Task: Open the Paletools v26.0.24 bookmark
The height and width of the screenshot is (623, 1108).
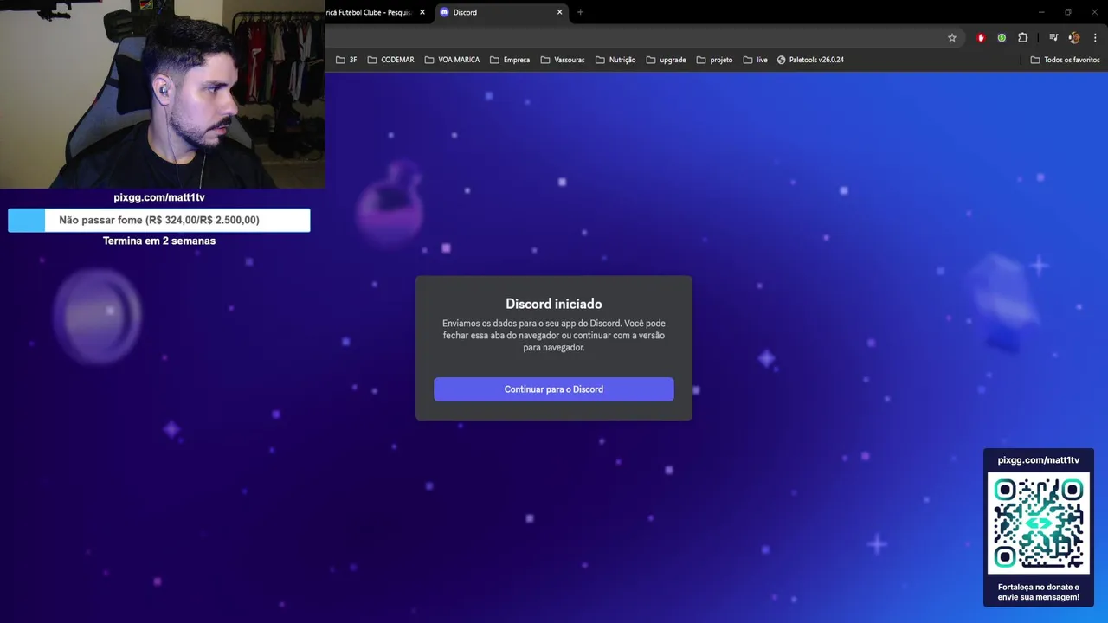Action: coord(810,60)
